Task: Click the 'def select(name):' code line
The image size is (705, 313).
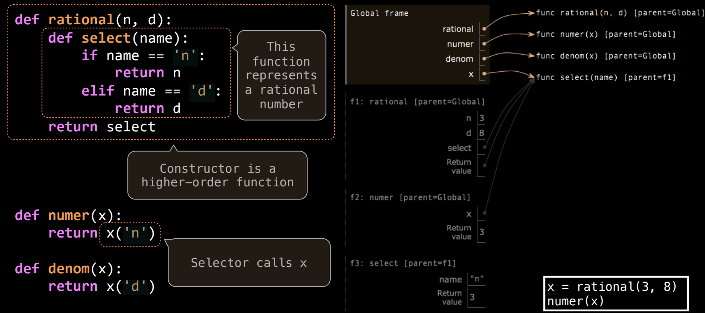Action: coord(118,38)
